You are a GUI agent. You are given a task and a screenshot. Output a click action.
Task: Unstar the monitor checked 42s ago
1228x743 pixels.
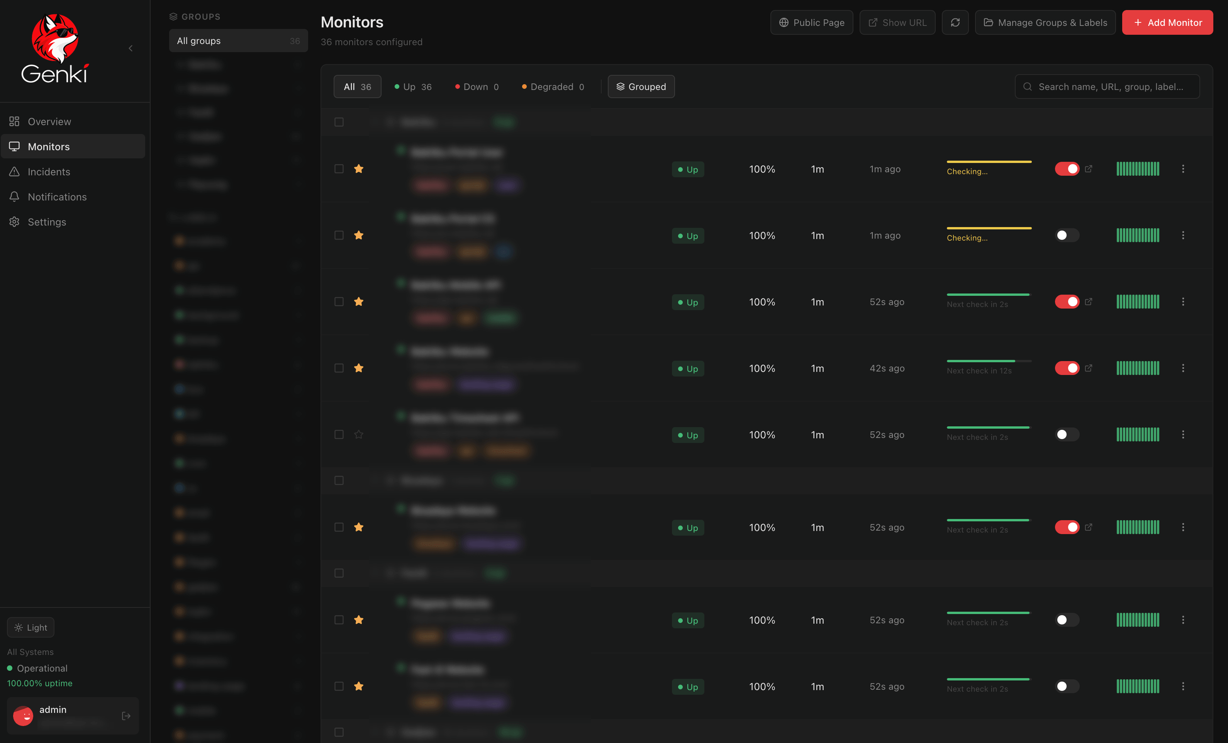(358, 368)
